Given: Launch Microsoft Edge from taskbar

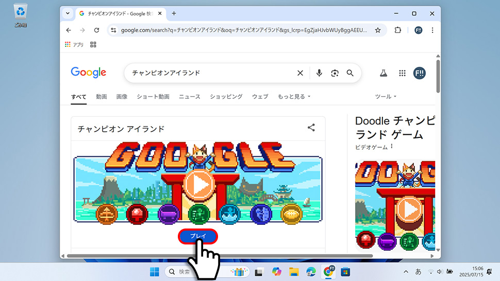Looking at the screenshot, I should [311, 272].
